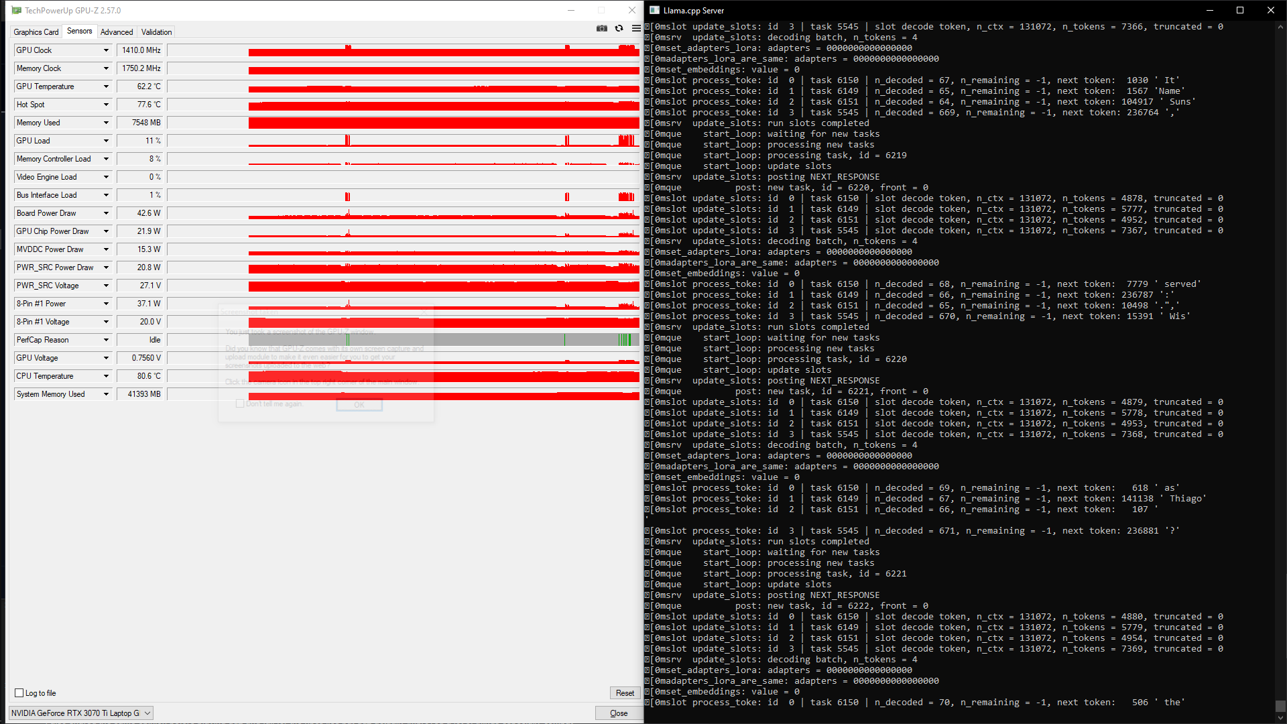This screenshot has width=1287, height=724.
Task: Click the Llama.cpp Server window icon
Action: [x=655, y=10]
